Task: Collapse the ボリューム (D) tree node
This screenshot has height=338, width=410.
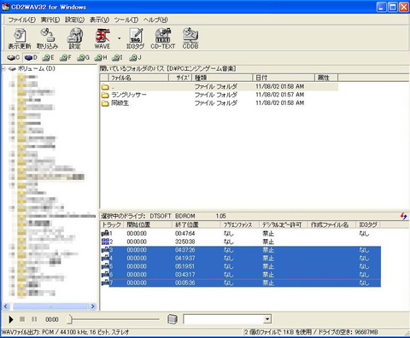Action: tap(3, 69)
